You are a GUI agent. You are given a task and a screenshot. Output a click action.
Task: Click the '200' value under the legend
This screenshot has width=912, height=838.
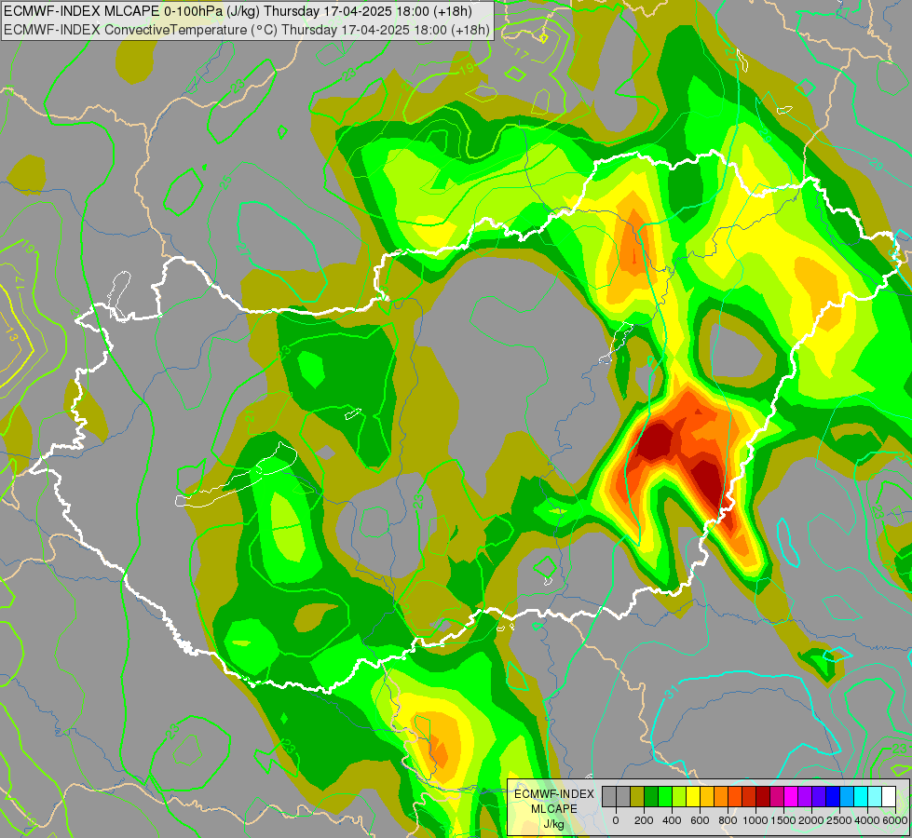tap(644, 820)
